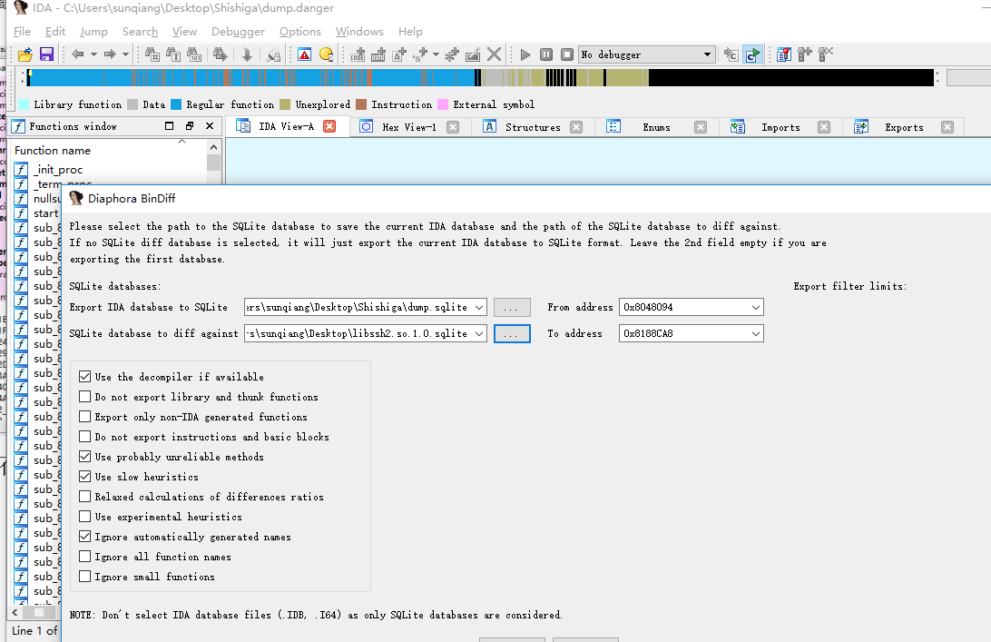Viewport: 991px width, 642px height.
Task: Uncheck Ignore automatically generated names
Action: click(x=84, y=537)
